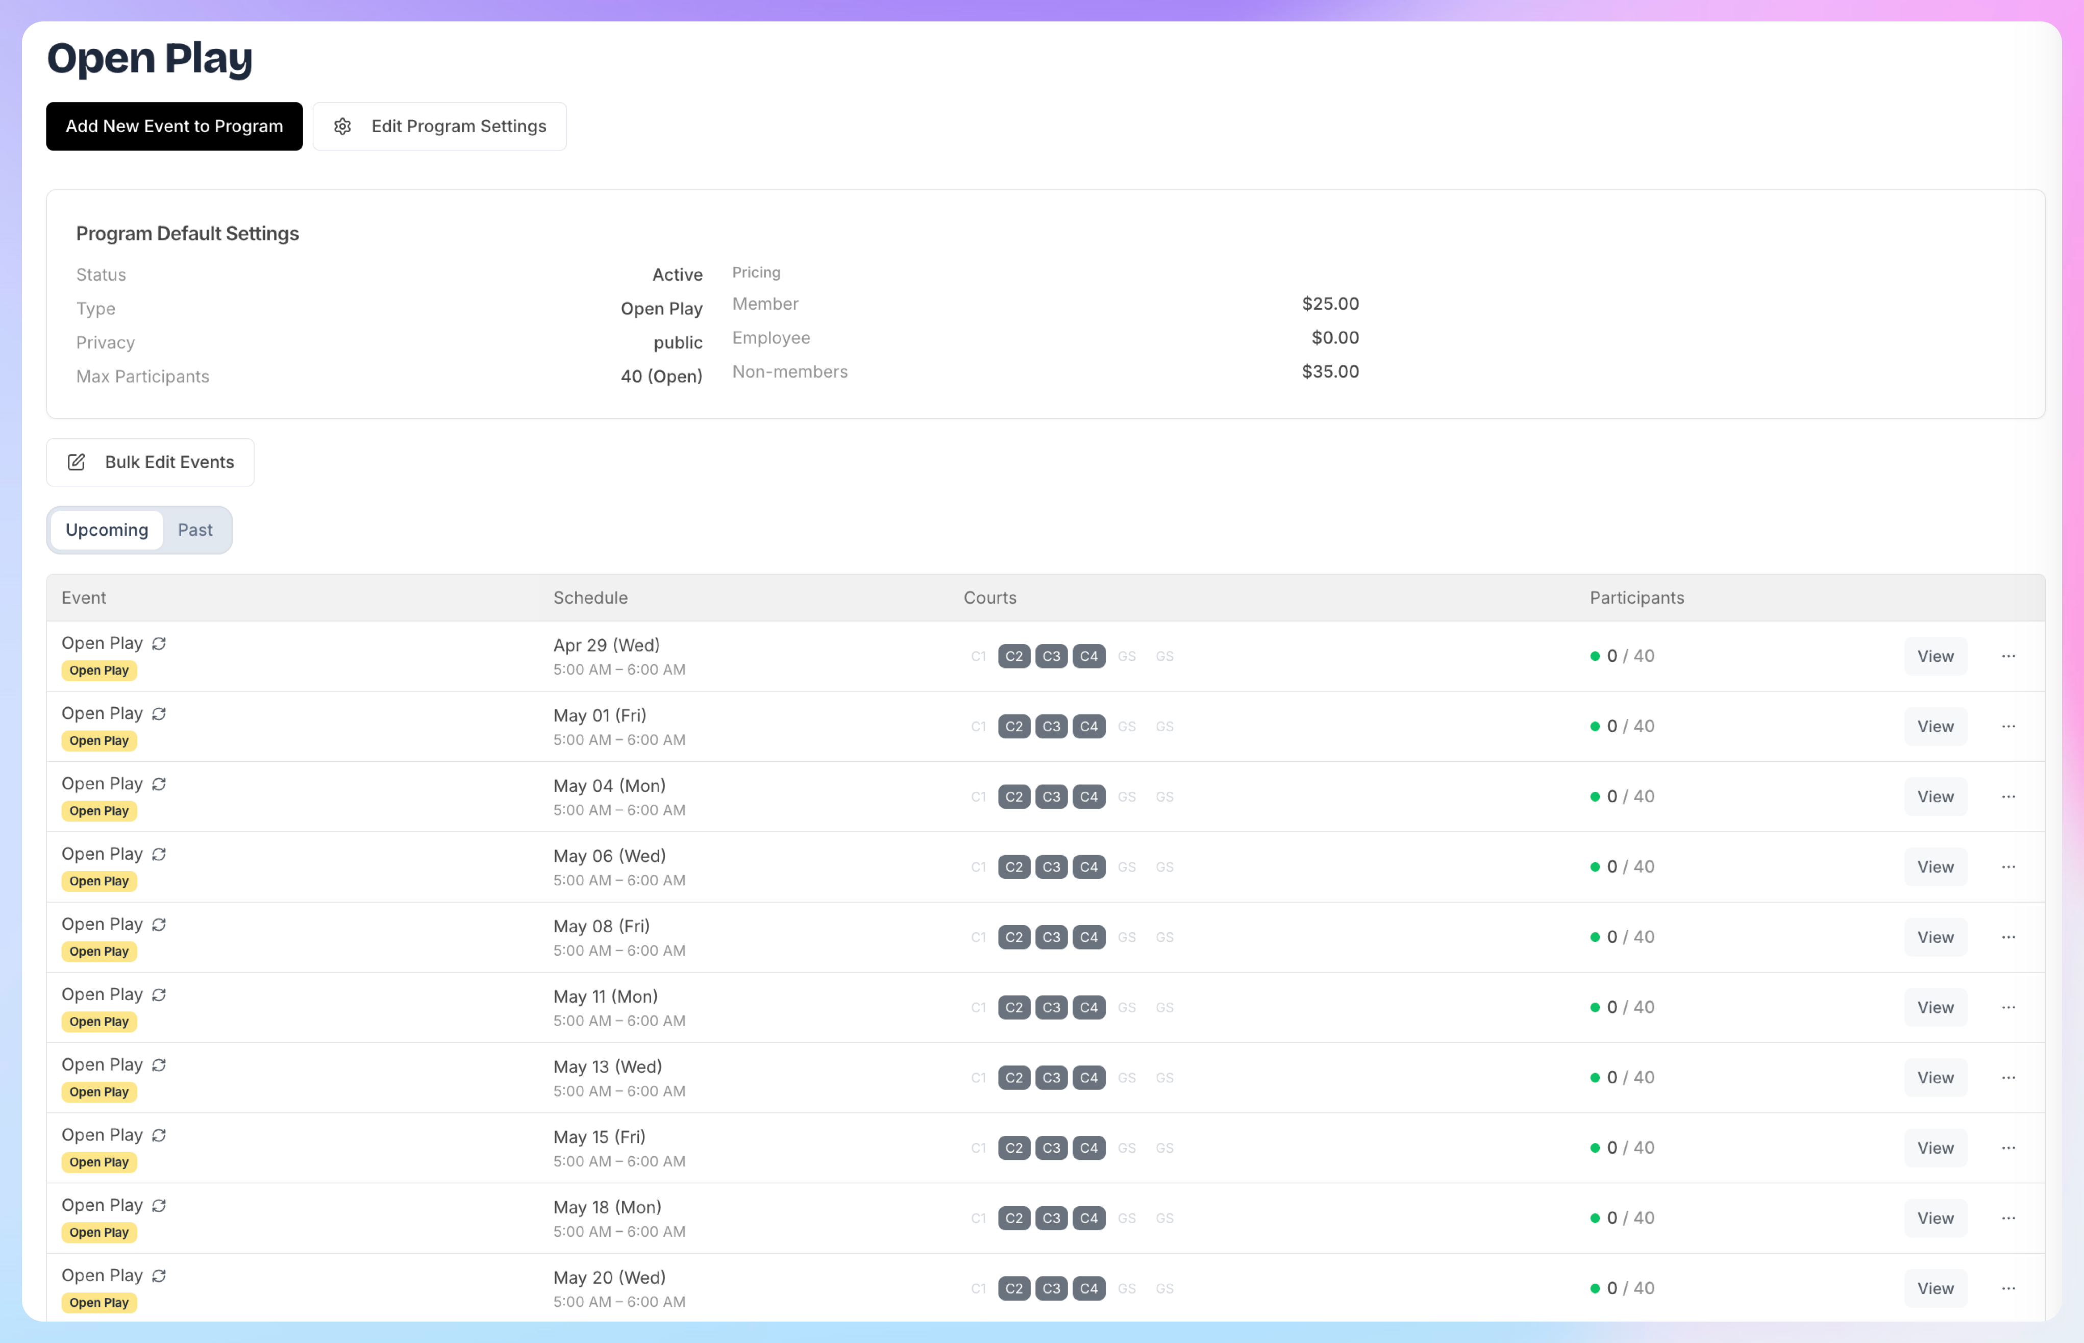This screenshot has height=1343, width=2084.
Task: Click the dimmed C1 court label on May 18 row
Action: click(978, 1218)
